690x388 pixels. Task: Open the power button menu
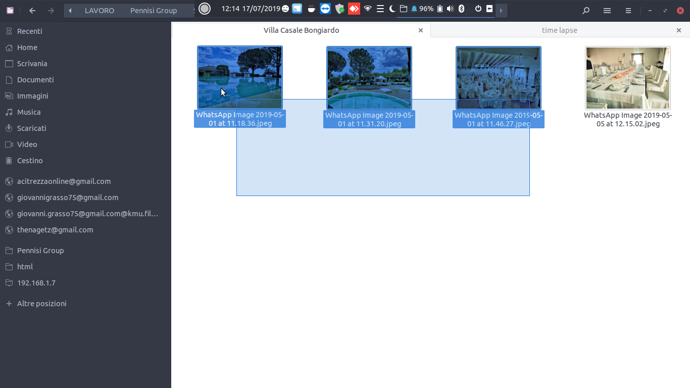[478, 9]
